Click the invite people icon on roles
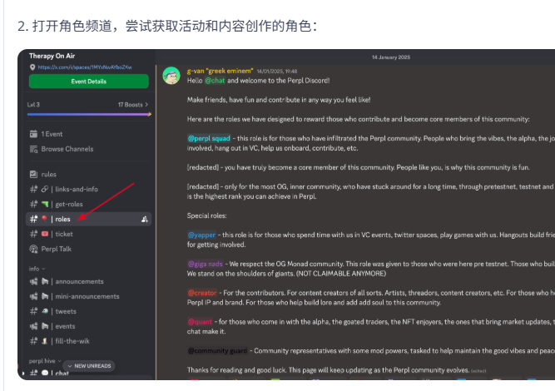Screen dimensions: 555x391 click(145, 220)
